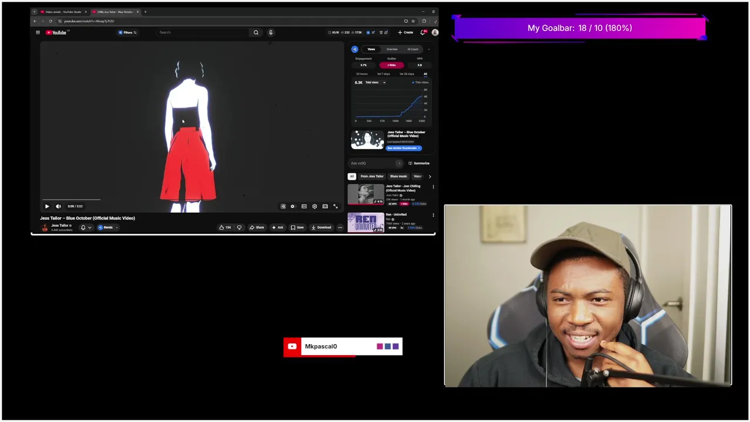Click the vidIQ screenshot icon in the player
The image size is (750, 422).
283,206
